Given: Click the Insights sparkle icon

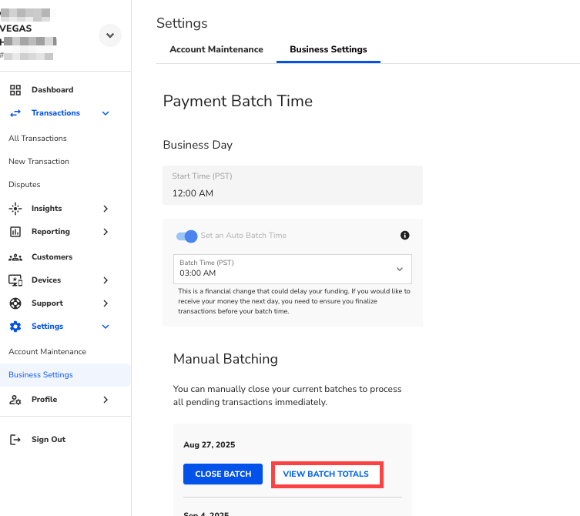Looking at the screenshot, I should coord(15,209).
